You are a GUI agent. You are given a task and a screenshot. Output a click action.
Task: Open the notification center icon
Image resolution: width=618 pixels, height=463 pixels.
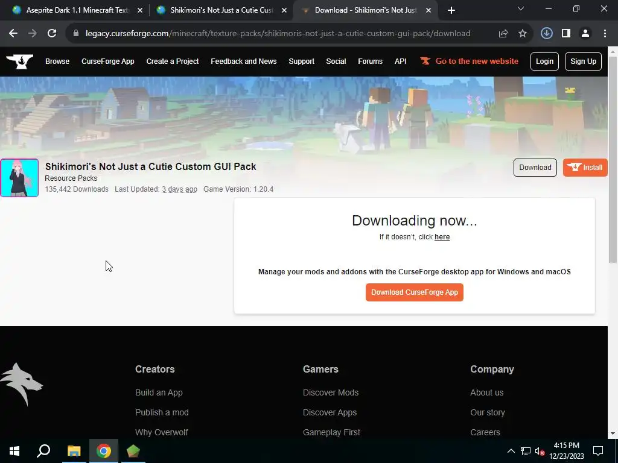pos(598,451)
